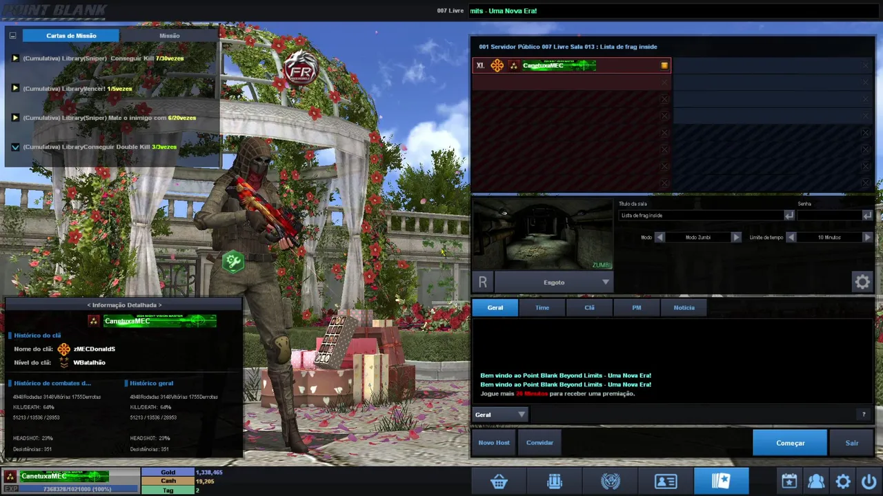883x496 pixels.
Task: Toggle the last red team slot X
Action: (x=664, y=183)
